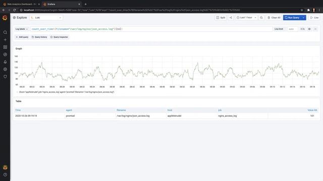Open the user avatar in sidebar
This screenshot has height=181, width=323.
click(5, 167)
